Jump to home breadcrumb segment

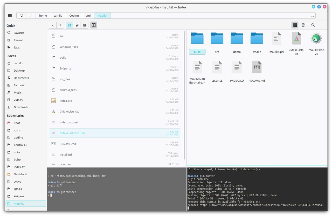pos(43,16)
